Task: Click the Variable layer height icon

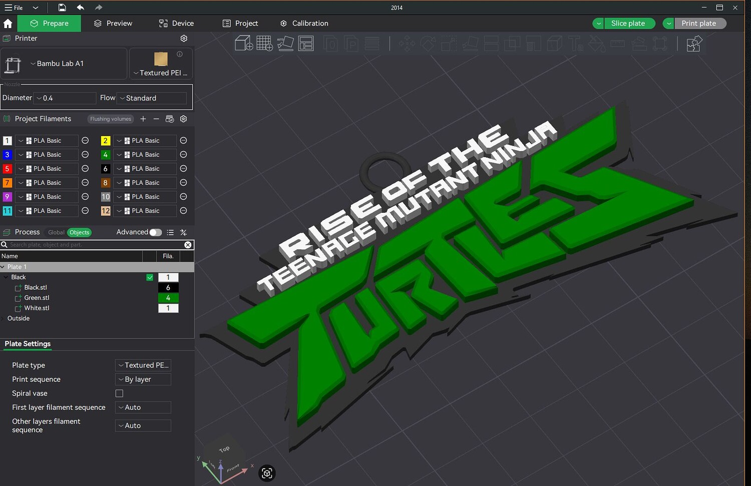Action: click(372, 44)
